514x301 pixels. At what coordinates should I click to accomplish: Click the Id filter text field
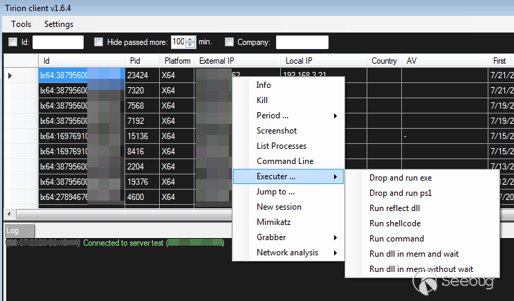(58, 42)
